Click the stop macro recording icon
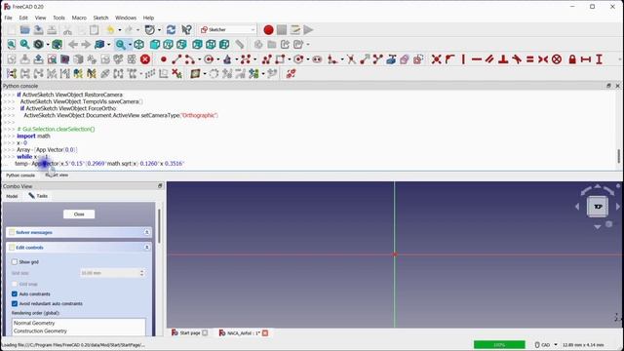This screenshot has height=351, width=624. coord(282,30)
